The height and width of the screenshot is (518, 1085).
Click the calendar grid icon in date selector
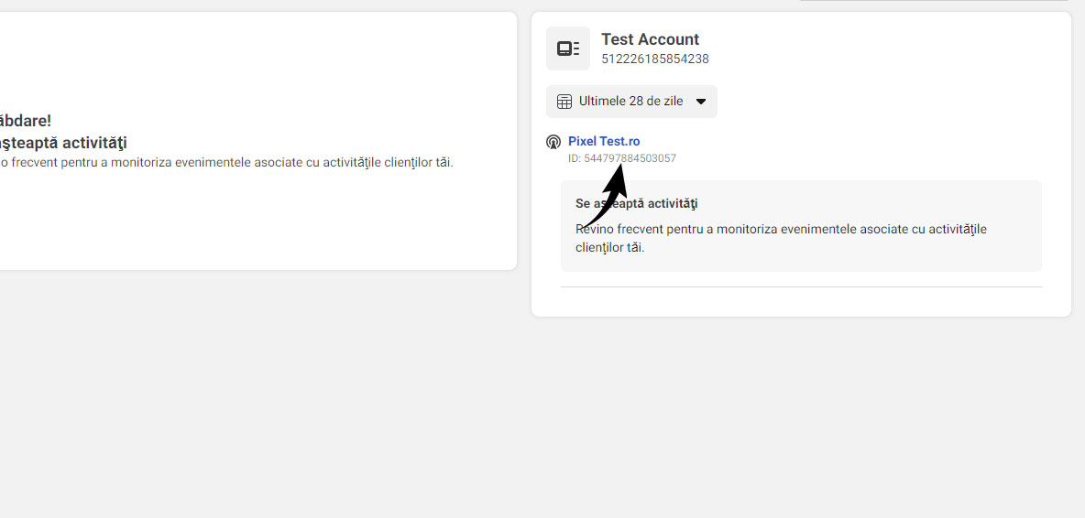click(564, 102)
